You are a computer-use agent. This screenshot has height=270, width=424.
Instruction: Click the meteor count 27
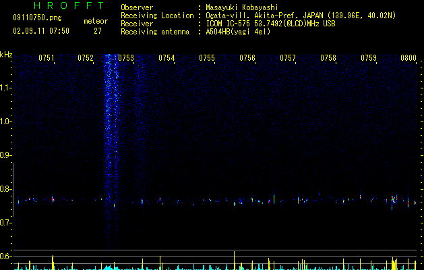click(98, 31)
